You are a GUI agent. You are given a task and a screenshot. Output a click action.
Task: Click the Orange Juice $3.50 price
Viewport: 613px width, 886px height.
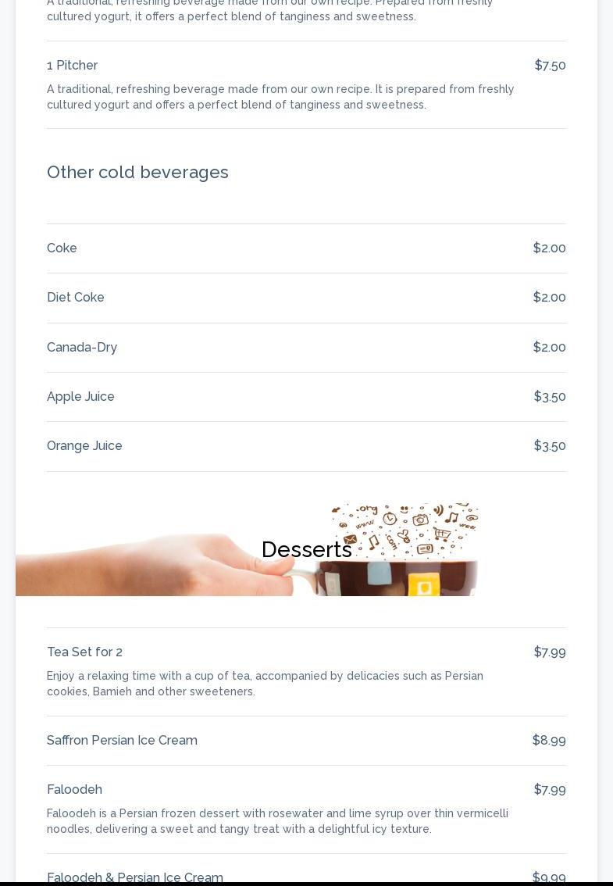tap(550, 446)
